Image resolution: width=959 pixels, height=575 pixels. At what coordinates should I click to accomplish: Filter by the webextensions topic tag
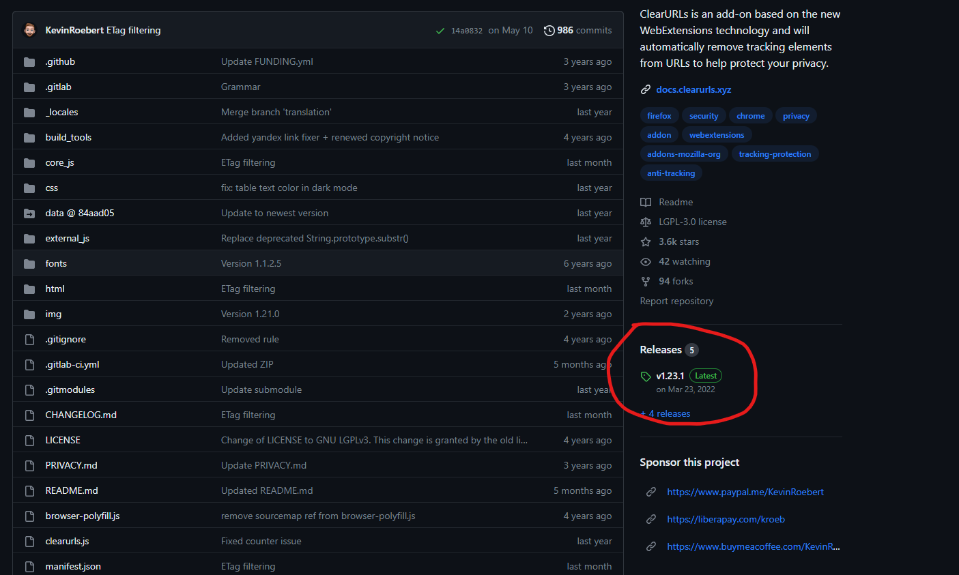pos(717,135)
